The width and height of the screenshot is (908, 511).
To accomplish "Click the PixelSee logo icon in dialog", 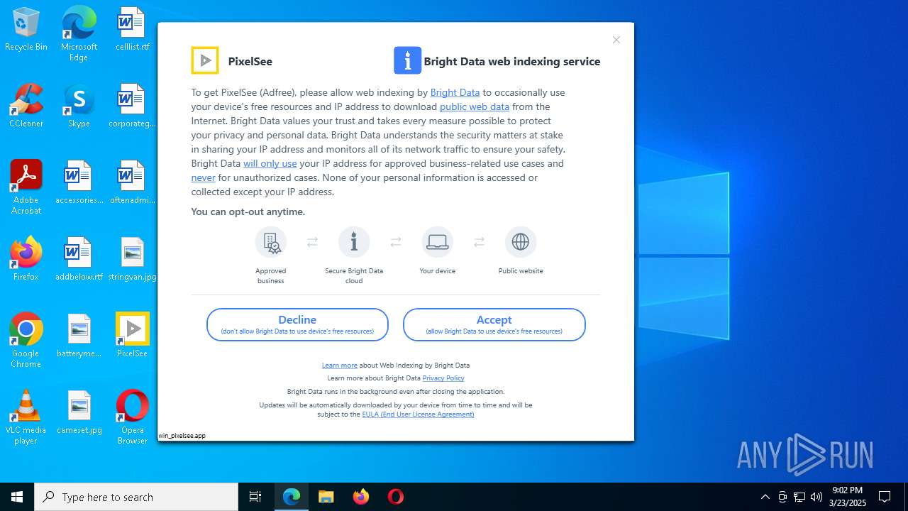I will pyautogui.click(x=205, y=60).
